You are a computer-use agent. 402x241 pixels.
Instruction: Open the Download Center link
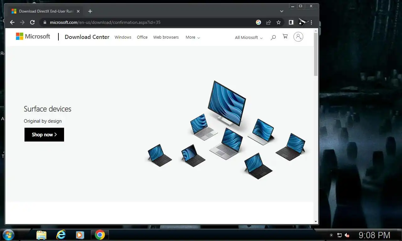pos(87,37)
